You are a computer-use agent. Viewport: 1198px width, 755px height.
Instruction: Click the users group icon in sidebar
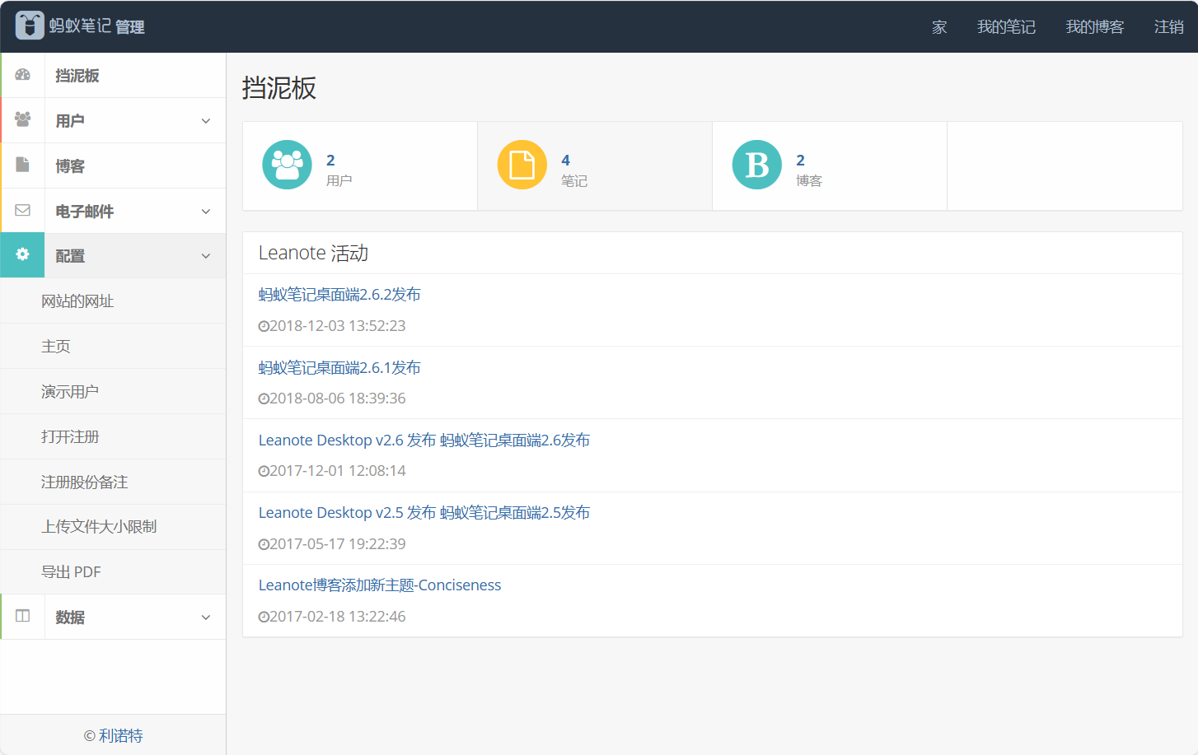coord(23,120)
